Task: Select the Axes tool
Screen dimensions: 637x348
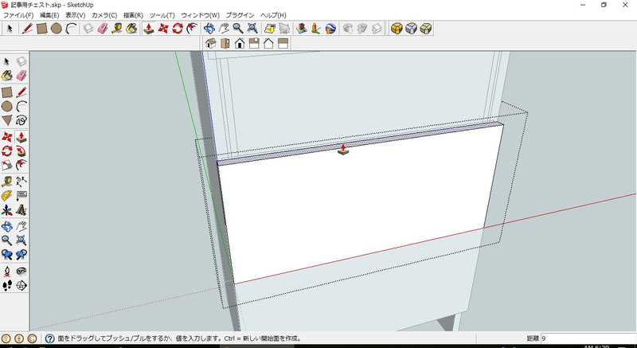Action: [7, 211]
